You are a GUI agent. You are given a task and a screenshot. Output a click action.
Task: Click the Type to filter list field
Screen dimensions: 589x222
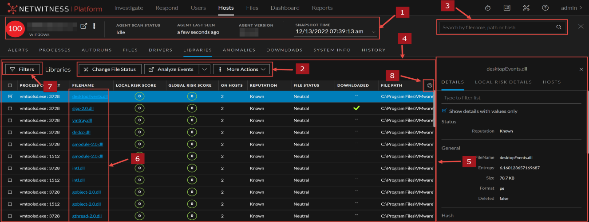point(510,98)
